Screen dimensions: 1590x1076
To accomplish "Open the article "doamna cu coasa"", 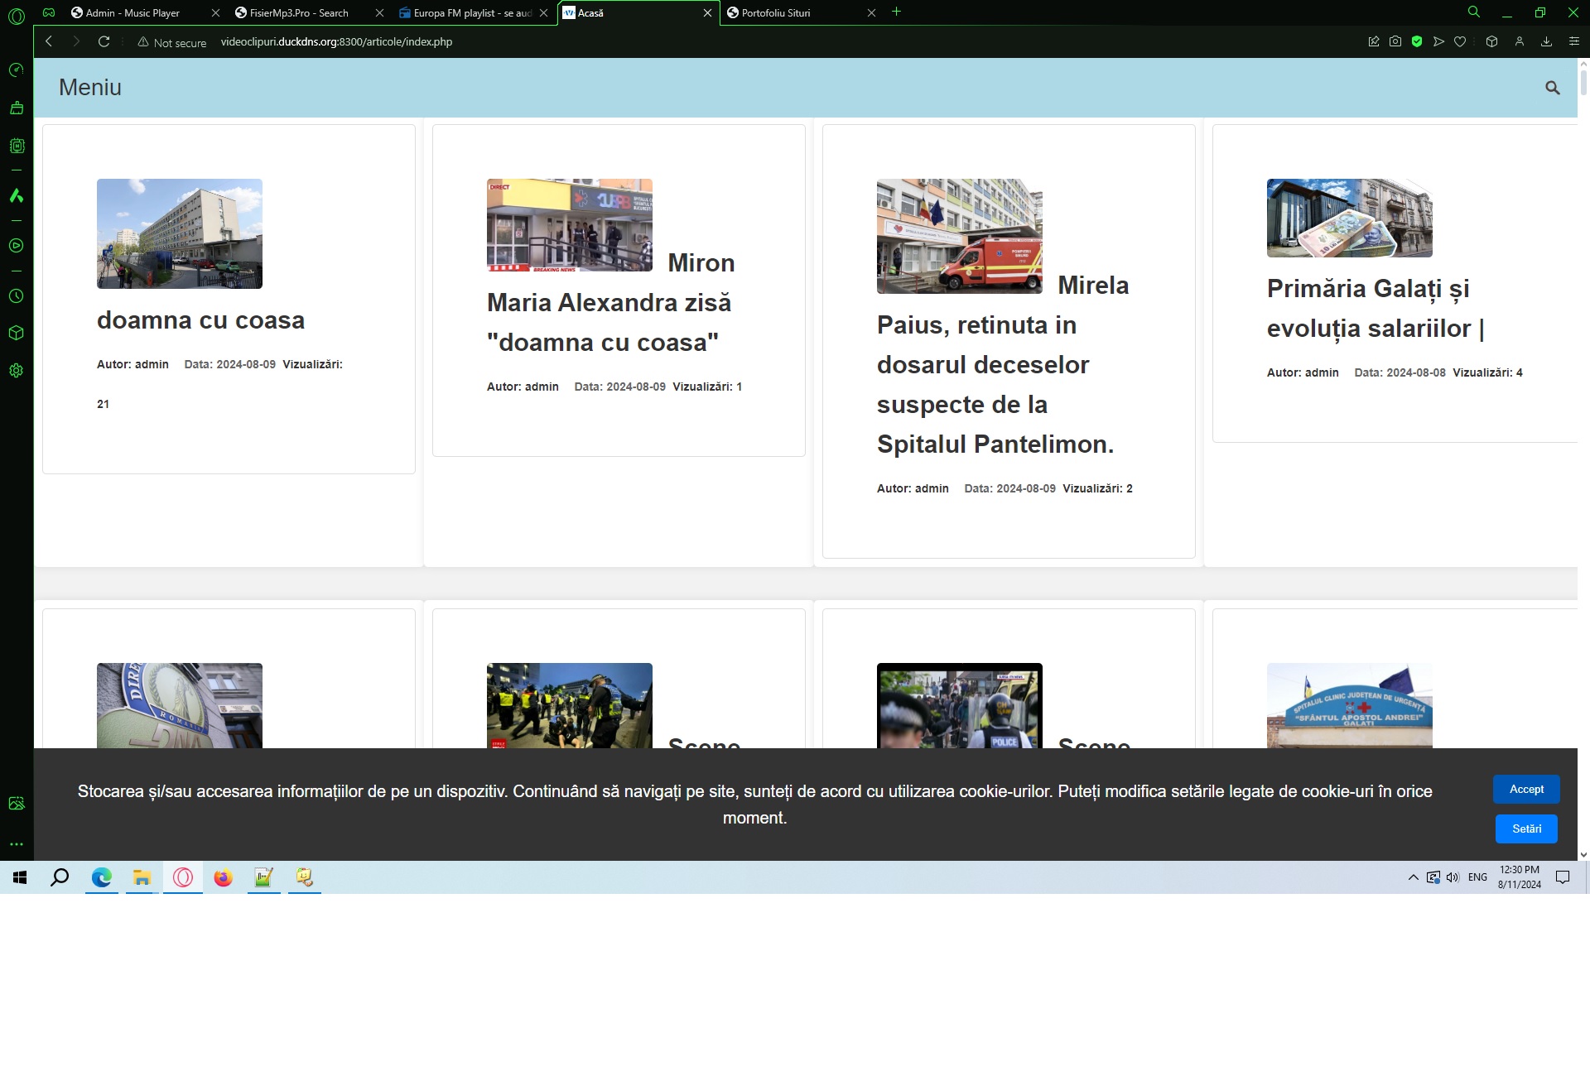I will pos(201,320).
